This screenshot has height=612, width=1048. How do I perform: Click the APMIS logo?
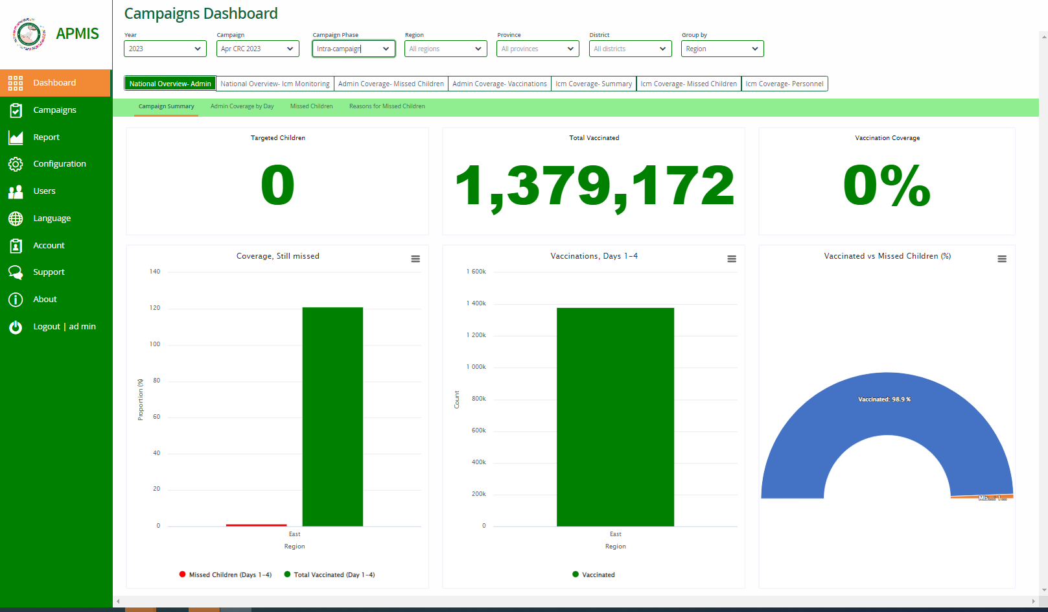(x=28, y=34)
